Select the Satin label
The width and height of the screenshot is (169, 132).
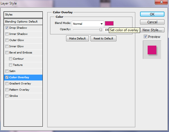click(12, 71)
